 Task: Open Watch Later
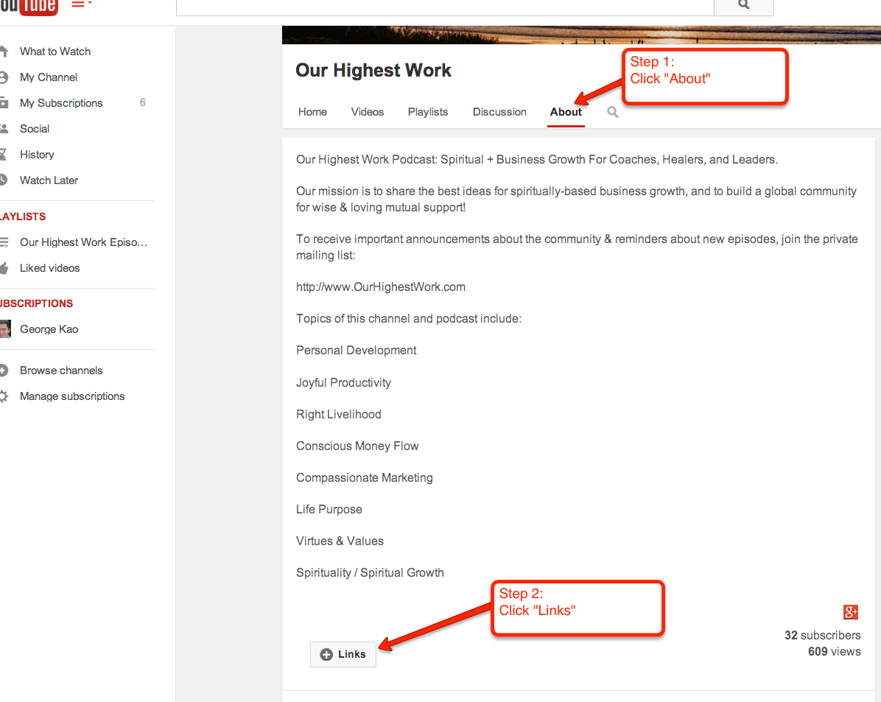click(x=49, y=180)
